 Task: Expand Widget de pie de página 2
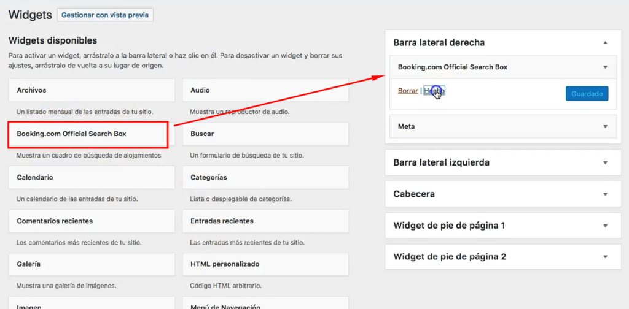(x=503, y=256)
